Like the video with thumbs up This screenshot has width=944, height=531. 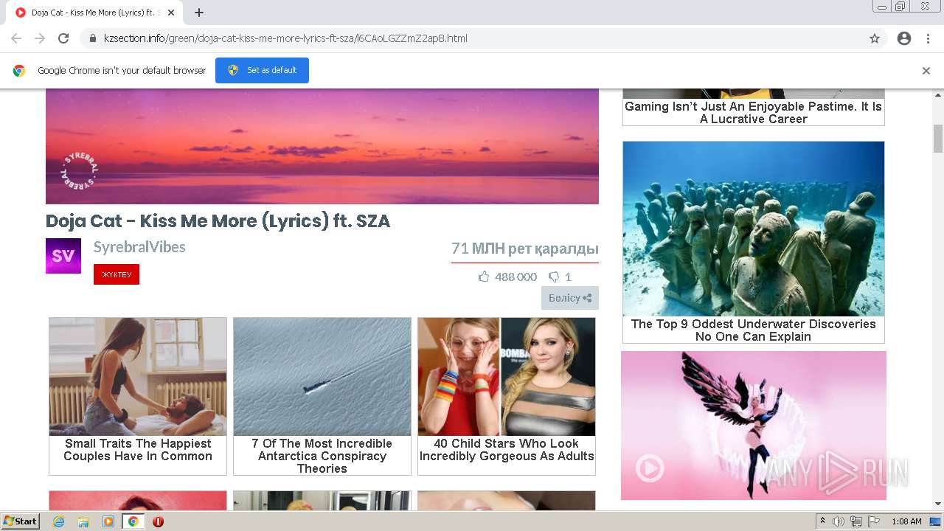484,277
